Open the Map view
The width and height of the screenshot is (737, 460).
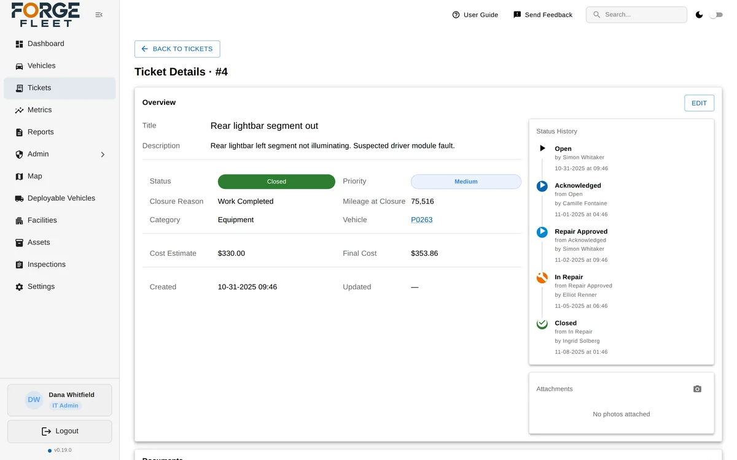pos(60,177)
